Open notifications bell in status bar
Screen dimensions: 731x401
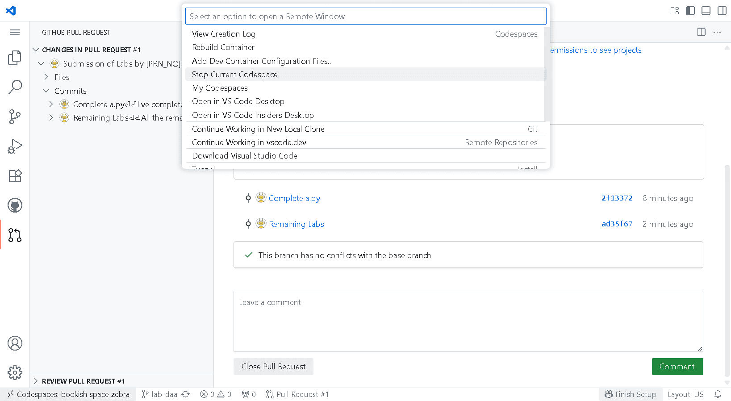(x=718, y=394)
